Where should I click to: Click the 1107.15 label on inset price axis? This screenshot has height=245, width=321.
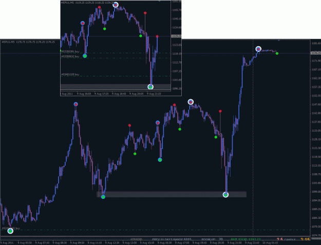pos(177,71)
